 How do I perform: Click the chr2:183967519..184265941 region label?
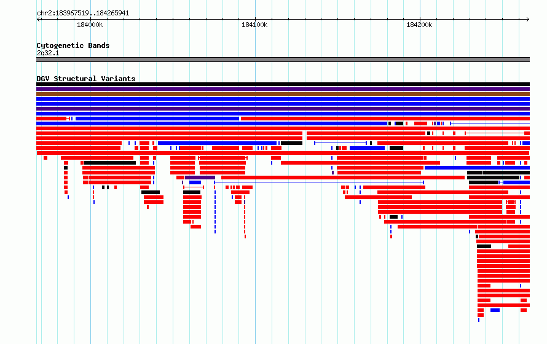83,14
